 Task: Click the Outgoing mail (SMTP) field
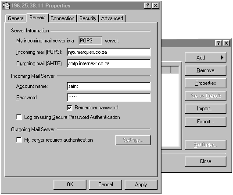coord(109,63)
